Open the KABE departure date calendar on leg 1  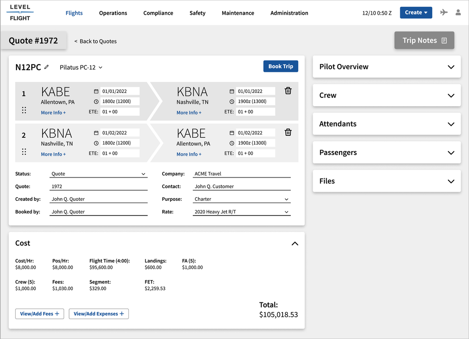[x=96, y=91]
